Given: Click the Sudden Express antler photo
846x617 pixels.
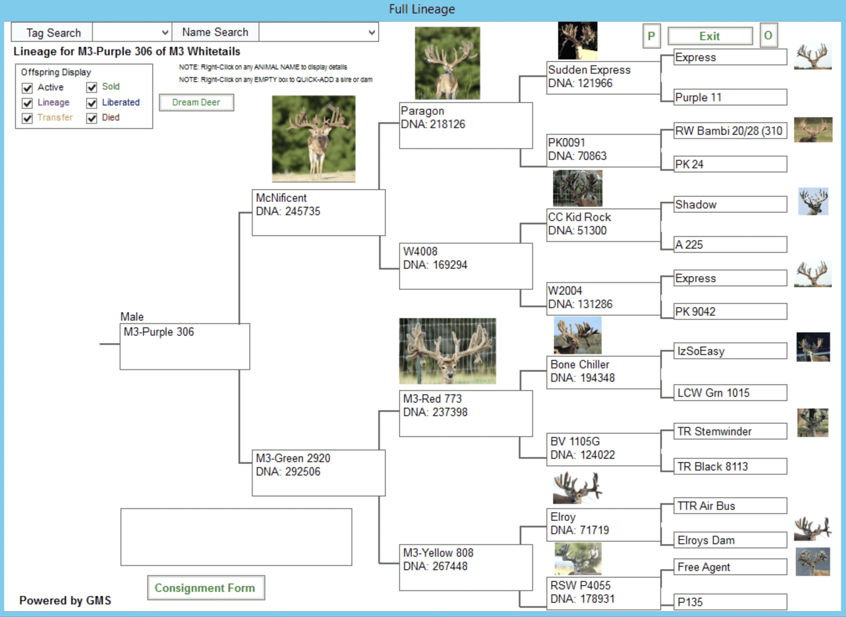Looking at the screenshot, I should click(577, 41).
